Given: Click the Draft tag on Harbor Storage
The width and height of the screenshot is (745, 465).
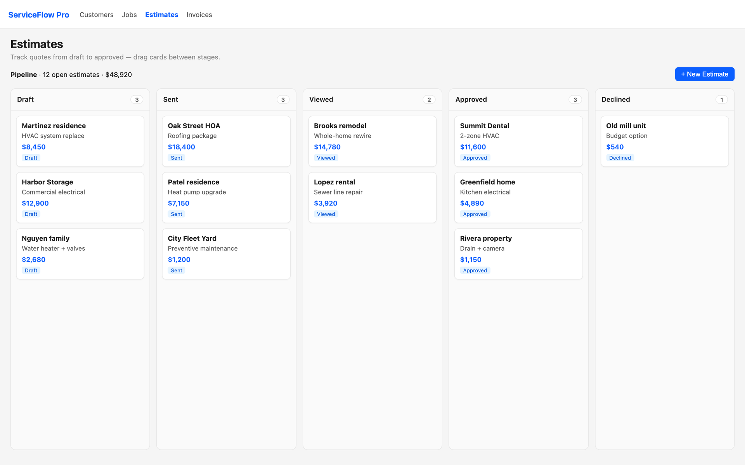Looking at the screenshot, I should click(x=31, y=214).
